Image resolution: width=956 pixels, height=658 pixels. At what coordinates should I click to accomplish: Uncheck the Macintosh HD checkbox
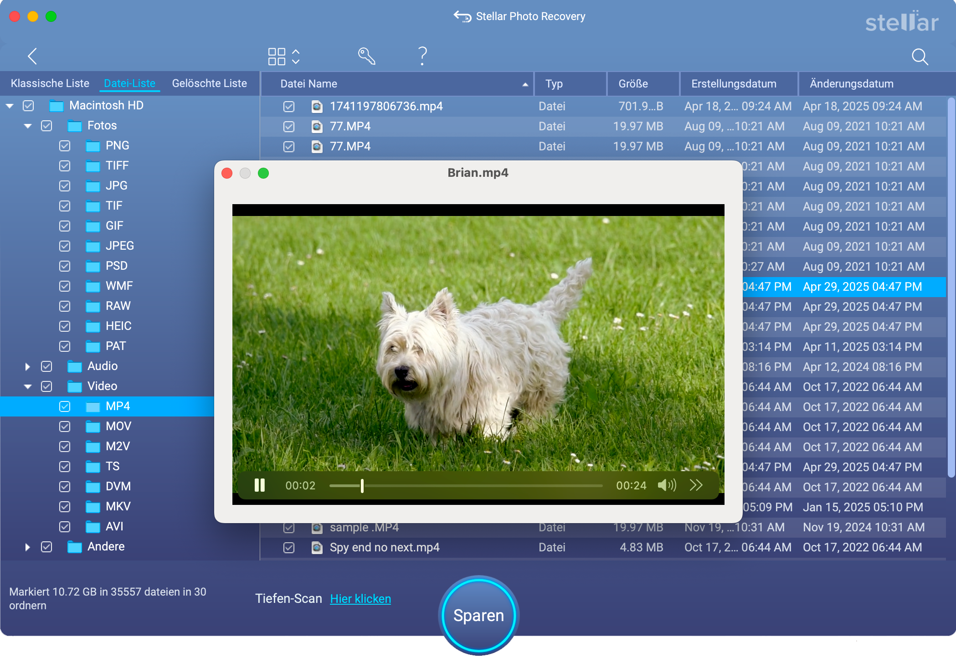28,106
